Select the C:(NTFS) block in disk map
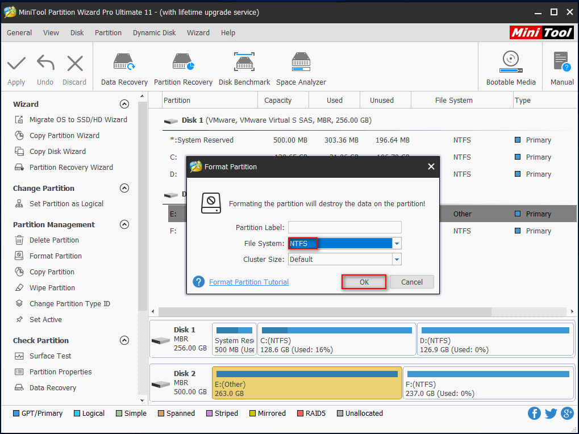The height and width of the screenshot is (434, 579). (337, 339)
